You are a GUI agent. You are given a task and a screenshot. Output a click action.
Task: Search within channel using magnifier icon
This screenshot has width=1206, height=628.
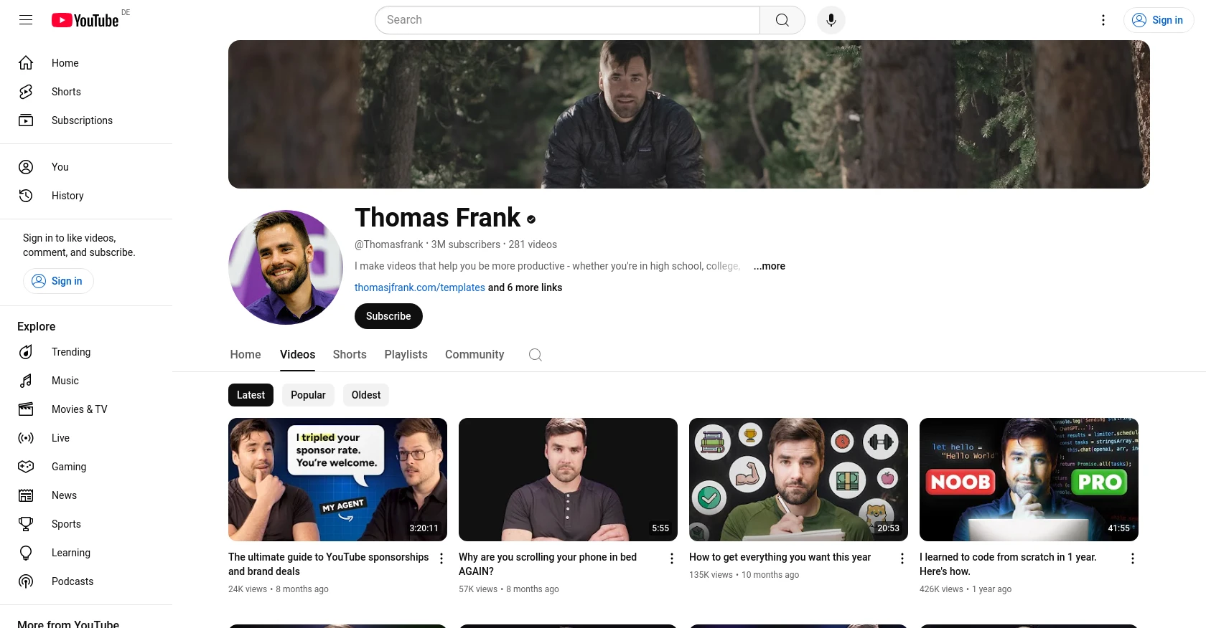pos(535,355)
